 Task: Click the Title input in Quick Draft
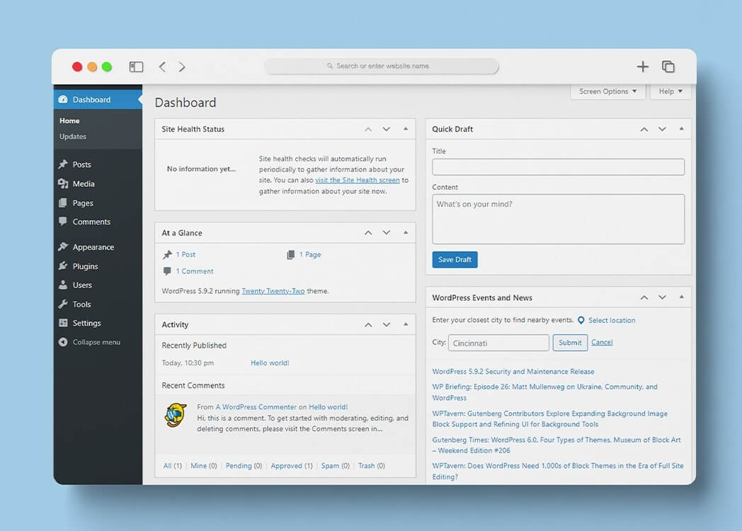pyautogui.click(x=558, y=166)
